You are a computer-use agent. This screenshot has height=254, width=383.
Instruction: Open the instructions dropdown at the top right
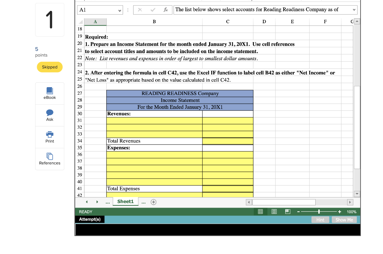[x=354, y=10]
